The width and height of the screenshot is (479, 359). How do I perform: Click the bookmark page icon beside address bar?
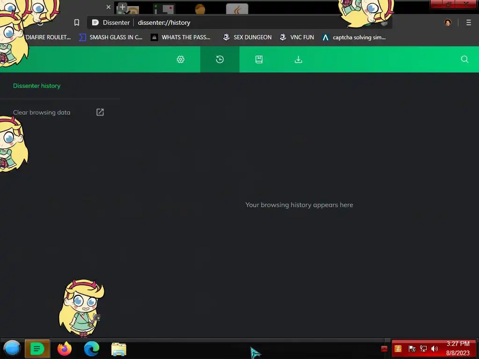click(77, 22)
